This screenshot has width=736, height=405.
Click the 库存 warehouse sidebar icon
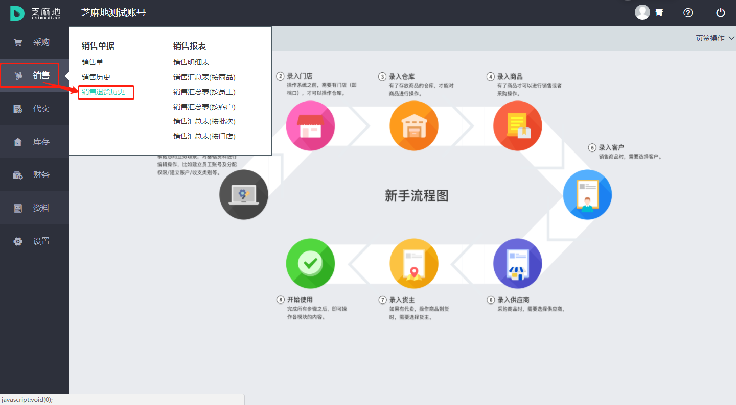[18, 142]
